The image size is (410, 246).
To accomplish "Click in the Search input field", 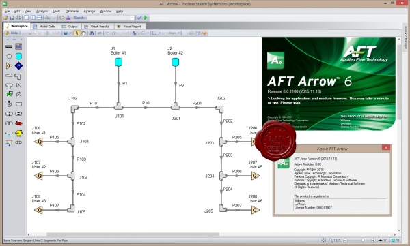I will click(x=109, y=18).
